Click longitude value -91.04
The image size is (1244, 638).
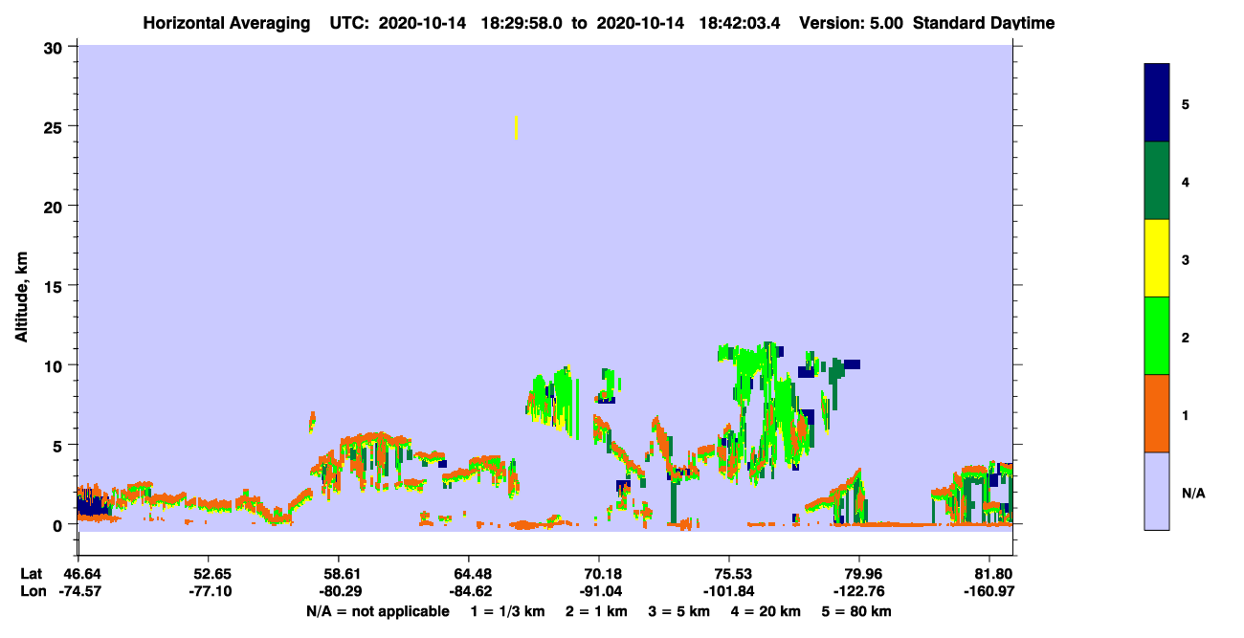(x=599, y=591)
